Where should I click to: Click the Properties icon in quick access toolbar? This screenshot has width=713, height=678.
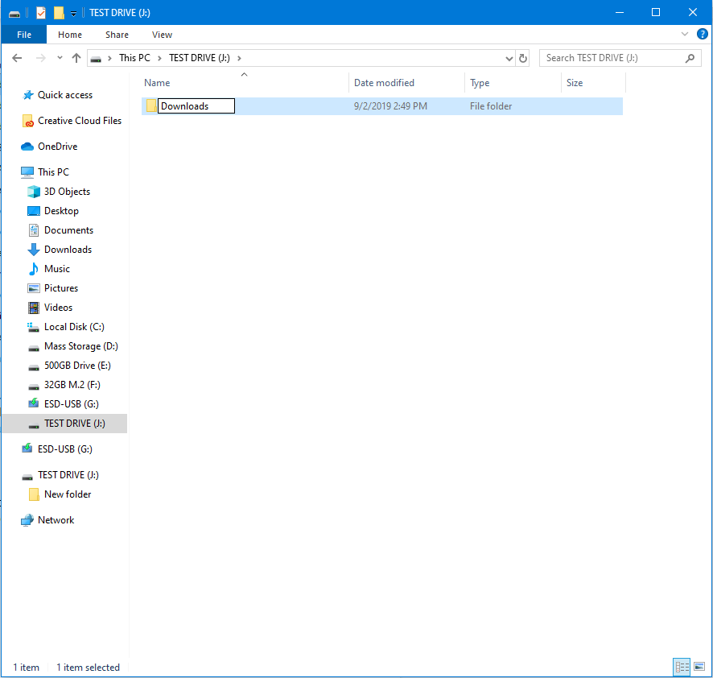point(42,13)
